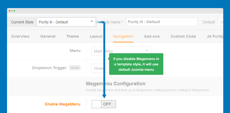Click the blue arrowhead pointing to the toggle
230x113 pixels.
coord(104,96)
